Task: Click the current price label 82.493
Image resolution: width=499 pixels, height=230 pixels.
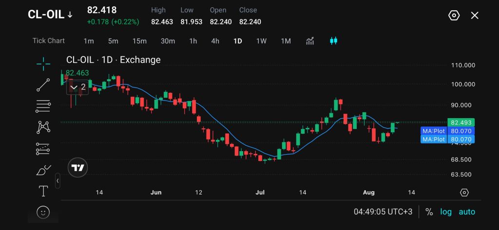Action: [x=461, y=123]
